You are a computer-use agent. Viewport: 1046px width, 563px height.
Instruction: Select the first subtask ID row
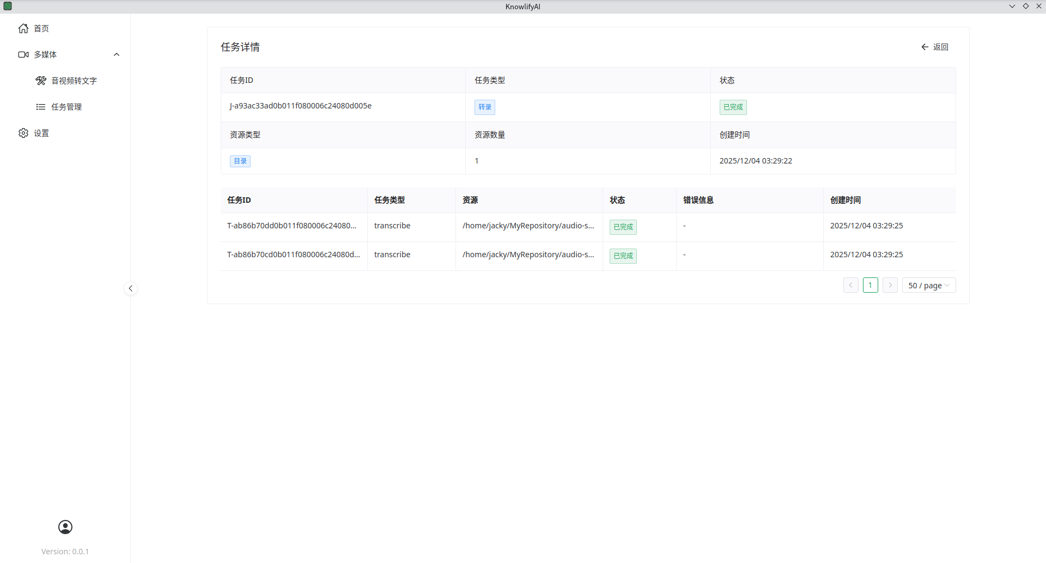[291, 226]
